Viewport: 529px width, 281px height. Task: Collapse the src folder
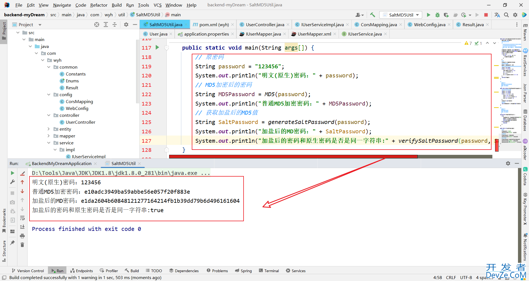(18, 33)
